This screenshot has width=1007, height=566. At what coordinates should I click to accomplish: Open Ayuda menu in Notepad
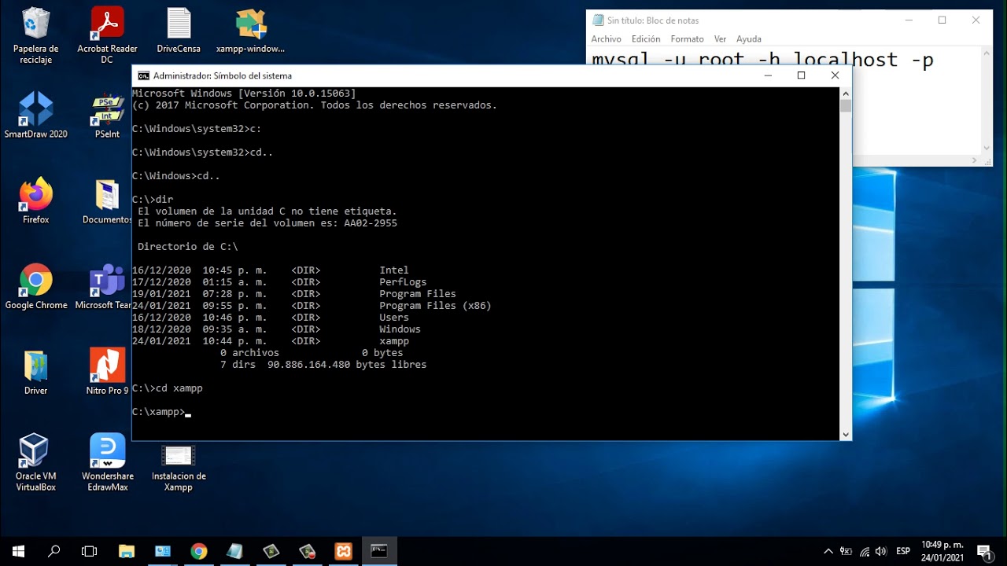point(748,39)
